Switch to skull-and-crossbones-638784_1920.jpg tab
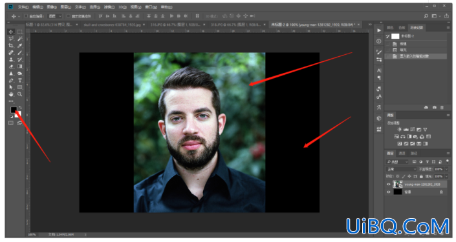The width and height of the screenshot is (456, 242). 112,25
